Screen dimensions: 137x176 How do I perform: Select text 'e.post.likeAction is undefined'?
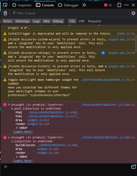(x=36, y=108)
